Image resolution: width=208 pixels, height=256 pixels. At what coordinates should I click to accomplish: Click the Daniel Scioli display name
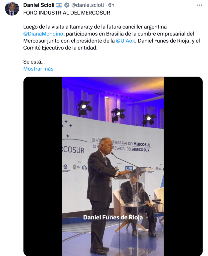point(39,5)
